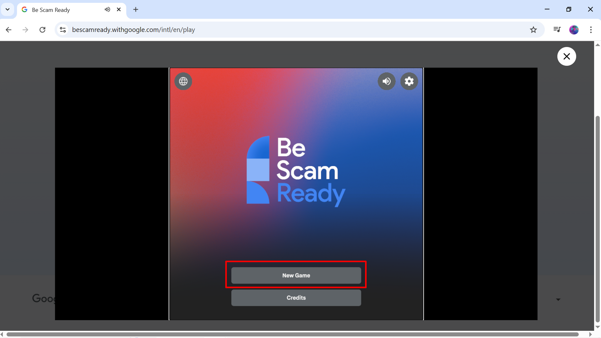View site information icon in address bar
Image resolution: width=601 pixels, height=338 pixels.
pyautogui.click(x=63, y=30)
